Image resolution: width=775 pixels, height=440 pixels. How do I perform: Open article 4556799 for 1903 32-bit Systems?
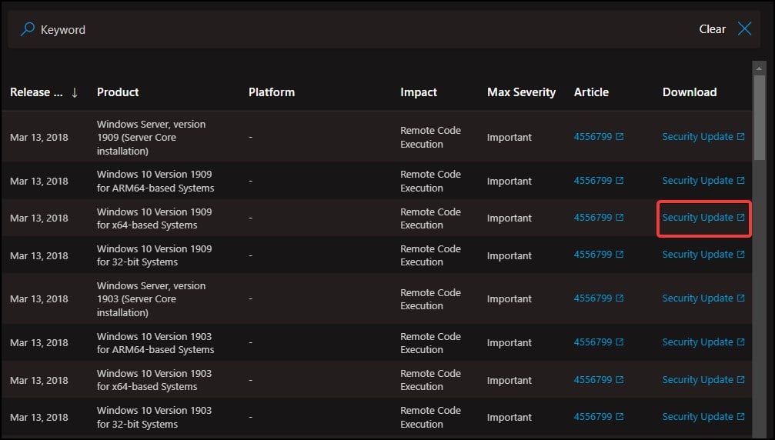click(593, 417)
